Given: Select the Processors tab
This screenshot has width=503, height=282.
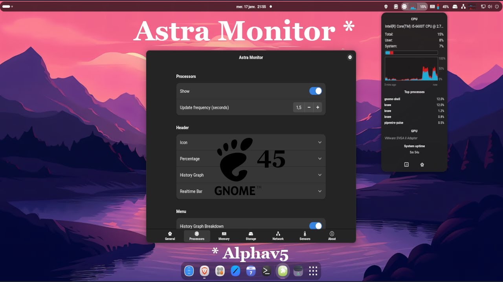Looking at the screenshot, I should pyautogui.click(x=197, y=236).
